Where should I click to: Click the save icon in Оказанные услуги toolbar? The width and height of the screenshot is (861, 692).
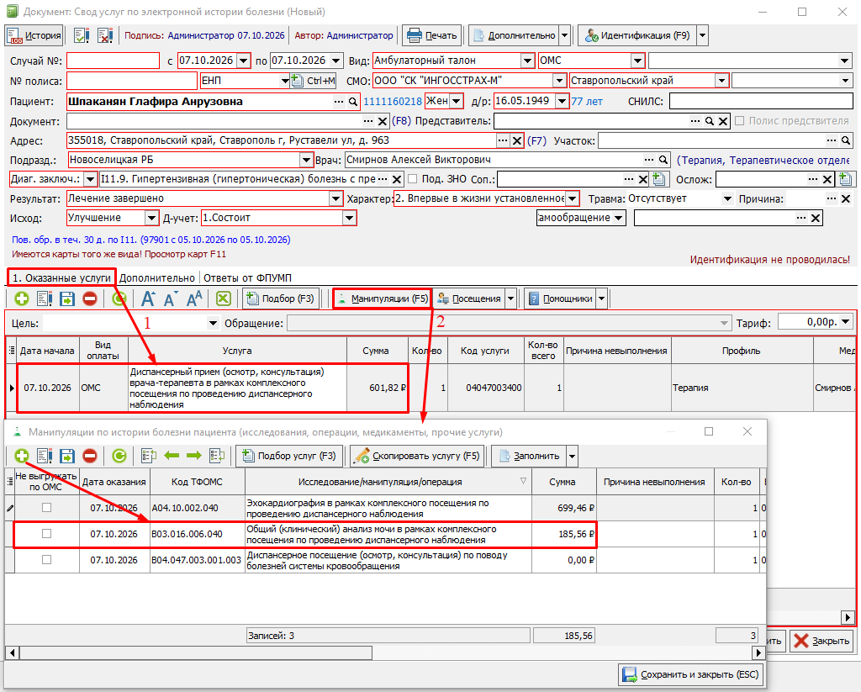[67, 298]
